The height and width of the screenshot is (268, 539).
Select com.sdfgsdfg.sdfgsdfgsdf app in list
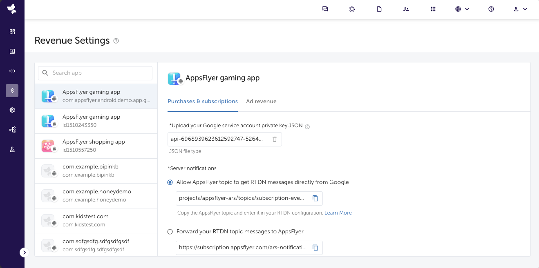(x=96, y=245)
